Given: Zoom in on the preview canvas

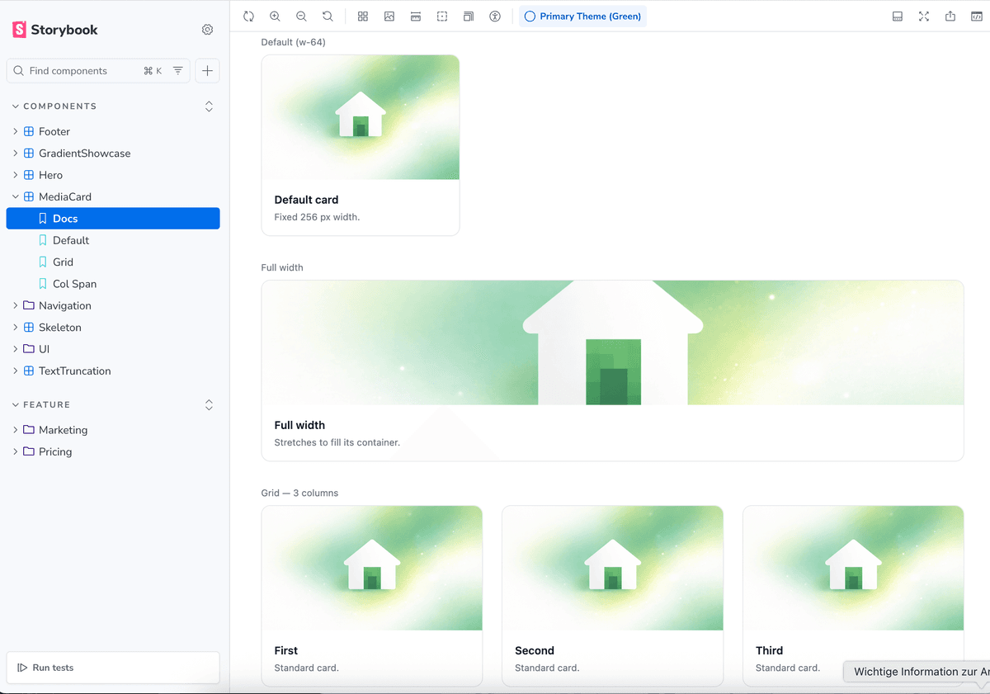Looking at the screenshot, I should 275,17.
